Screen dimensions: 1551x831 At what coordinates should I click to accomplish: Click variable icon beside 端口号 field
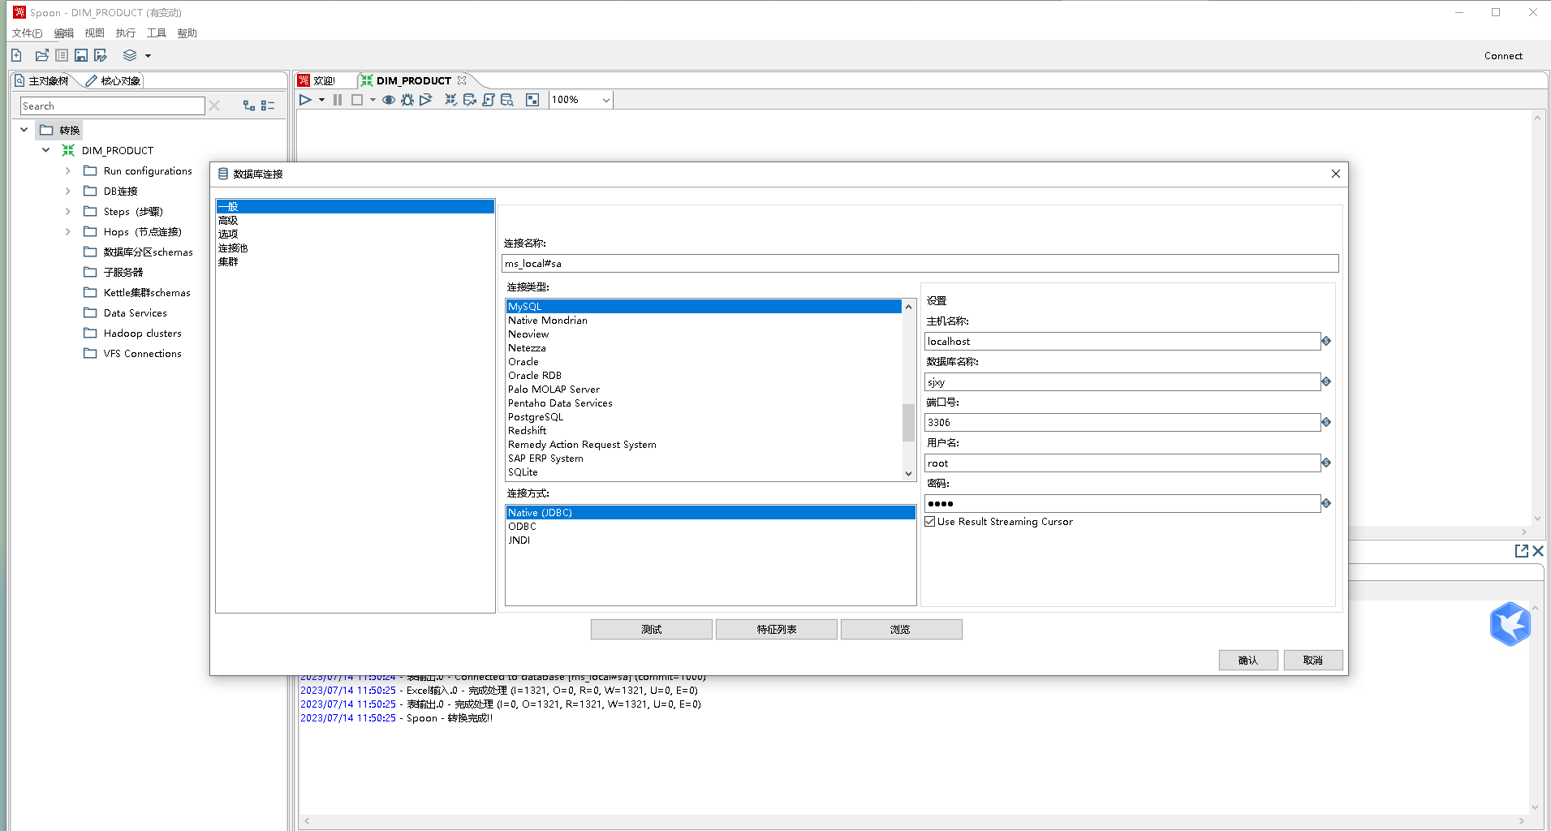click(x=1326, y=423)
